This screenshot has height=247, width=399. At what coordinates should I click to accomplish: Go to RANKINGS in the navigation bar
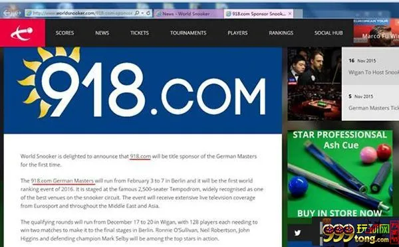pos(281,33)
